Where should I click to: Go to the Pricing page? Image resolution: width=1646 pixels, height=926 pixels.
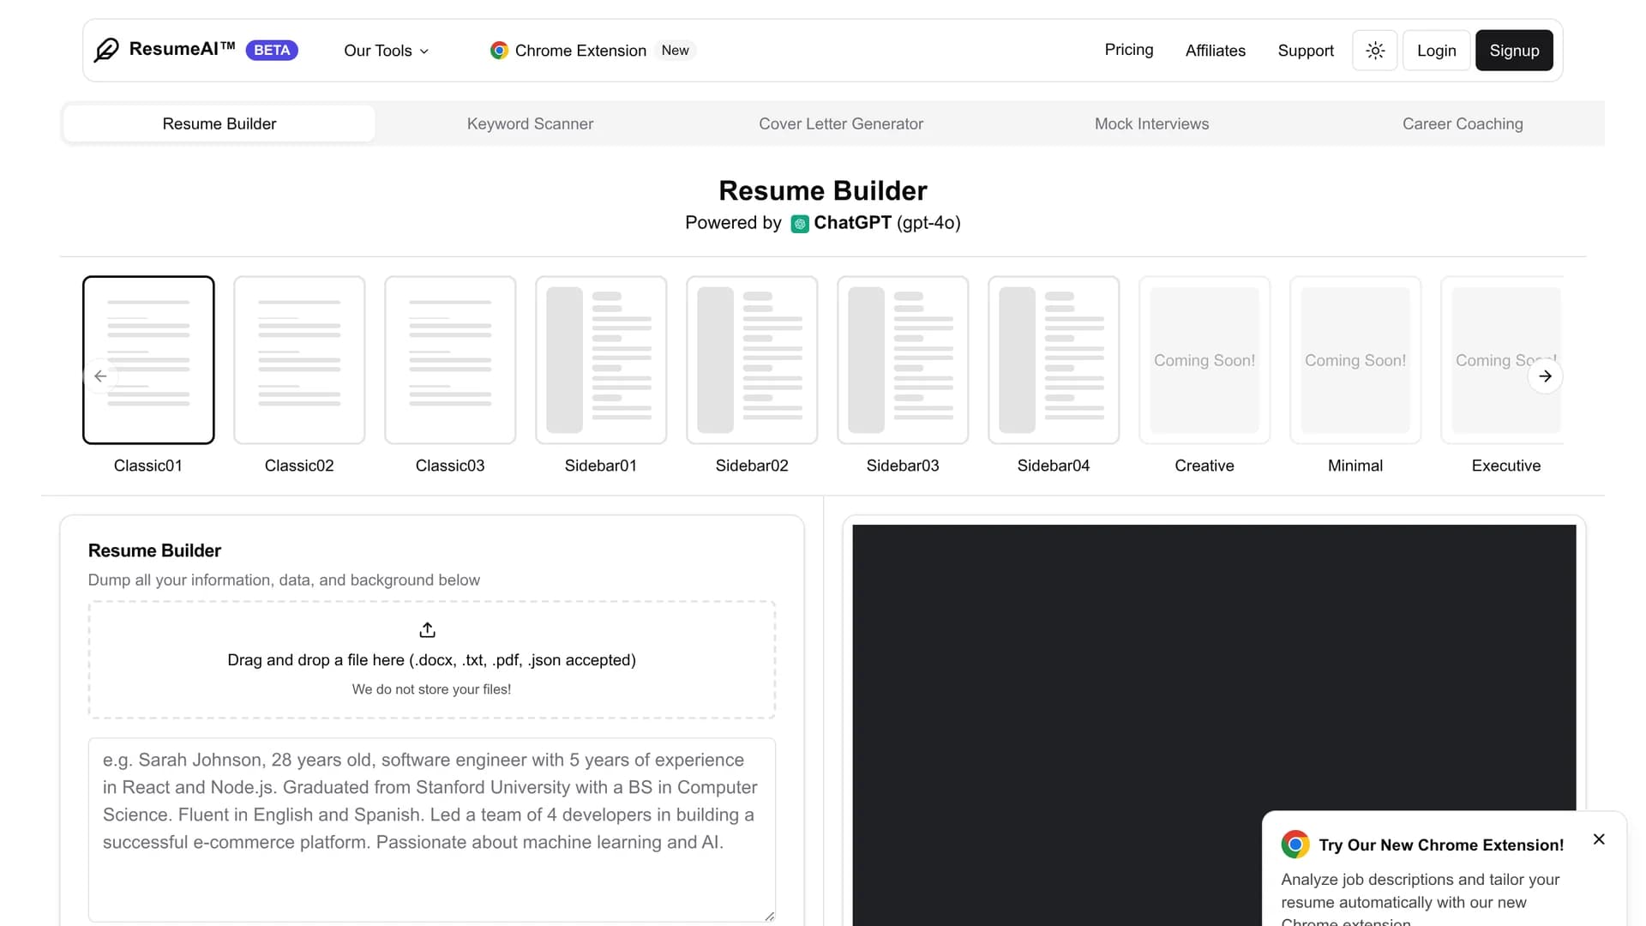[1129, 50]
